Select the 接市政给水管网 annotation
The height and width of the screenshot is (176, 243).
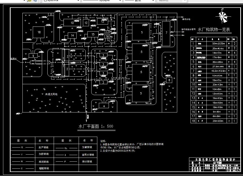point(189,29)
